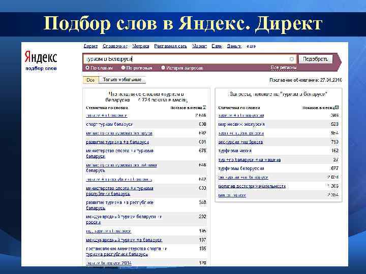Image resolution: width=366 pixels, height=274 pixels.
Task: Click the 27 value beside тур на машине
Action: coord(336,160)
